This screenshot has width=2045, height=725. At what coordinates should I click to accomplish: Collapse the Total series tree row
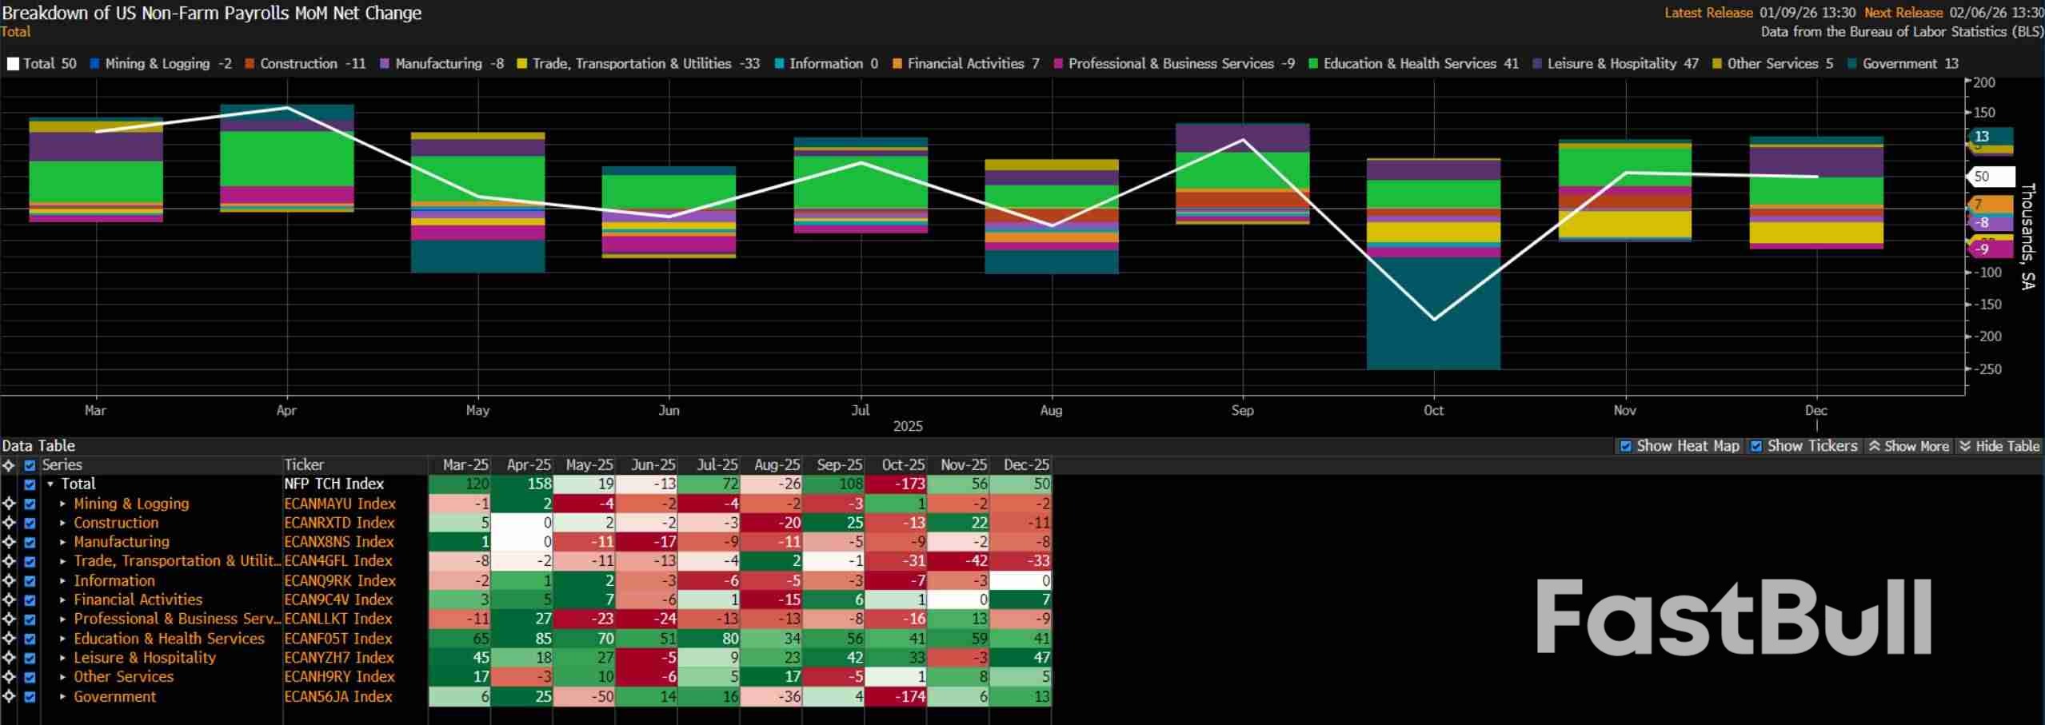tap(50, 484)
